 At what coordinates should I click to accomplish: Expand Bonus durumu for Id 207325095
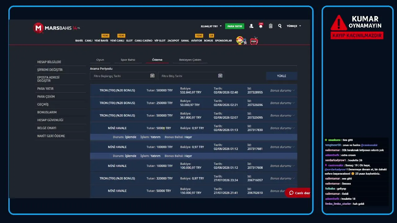[x=282, y=116]
